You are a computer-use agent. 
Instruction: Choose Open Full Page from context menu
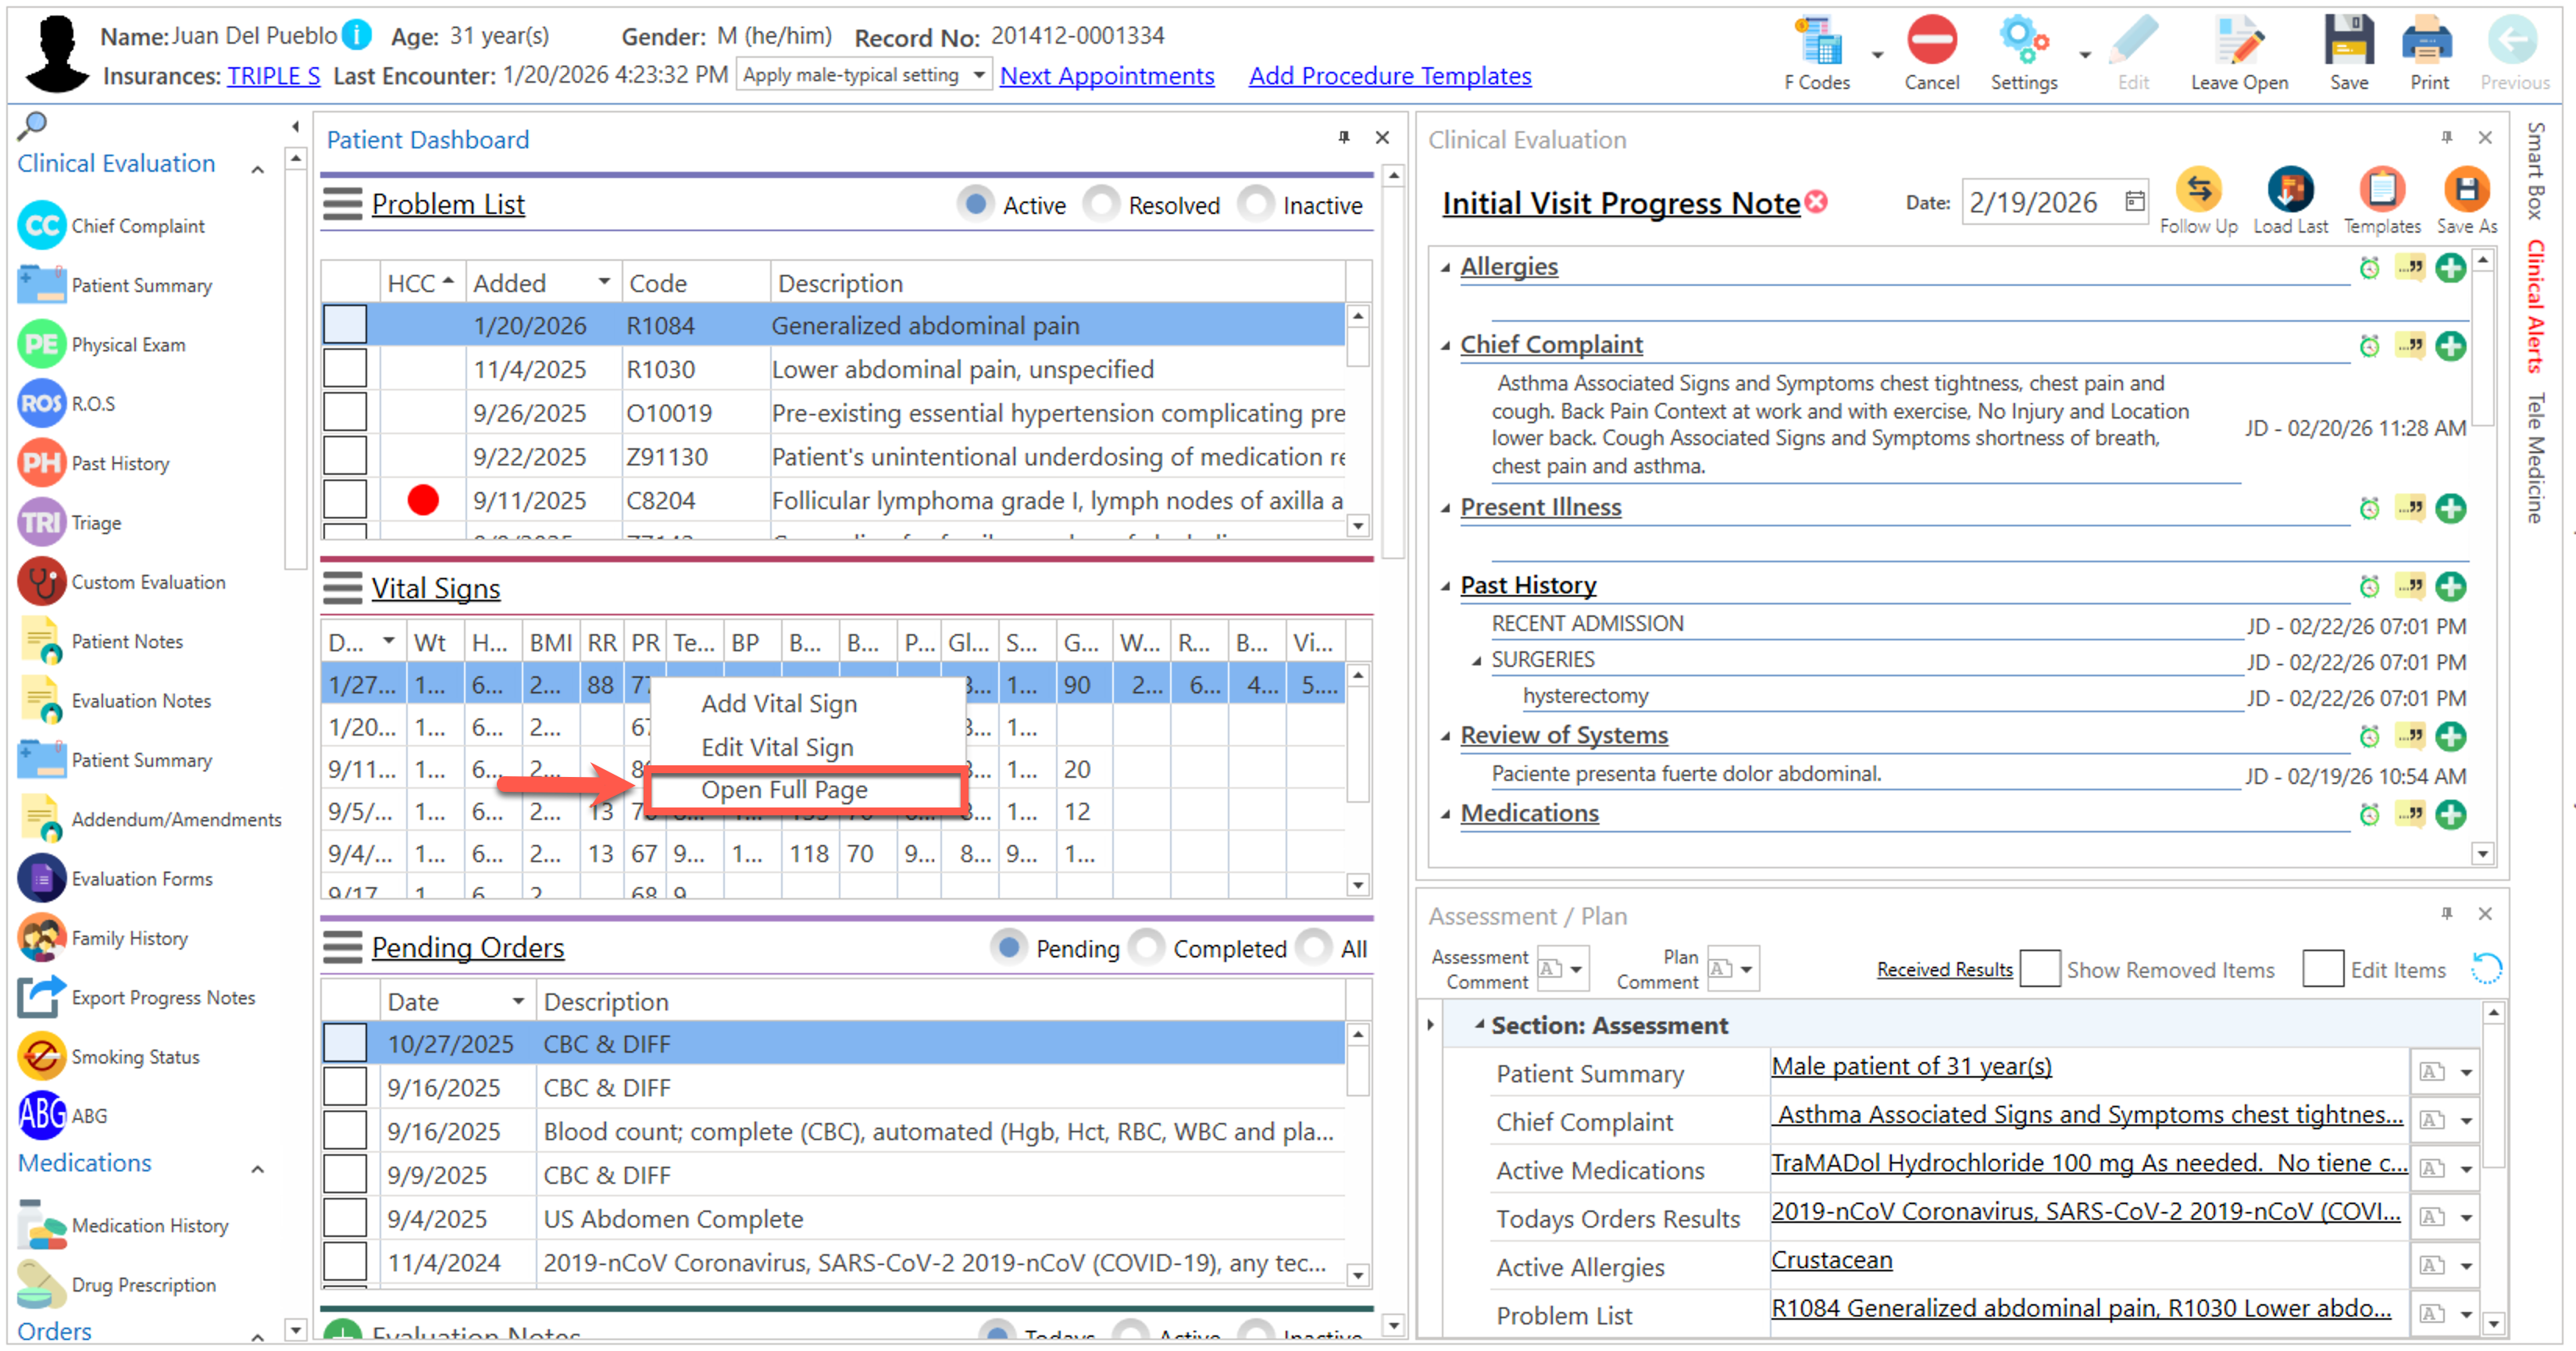click(x=784, y=790)
